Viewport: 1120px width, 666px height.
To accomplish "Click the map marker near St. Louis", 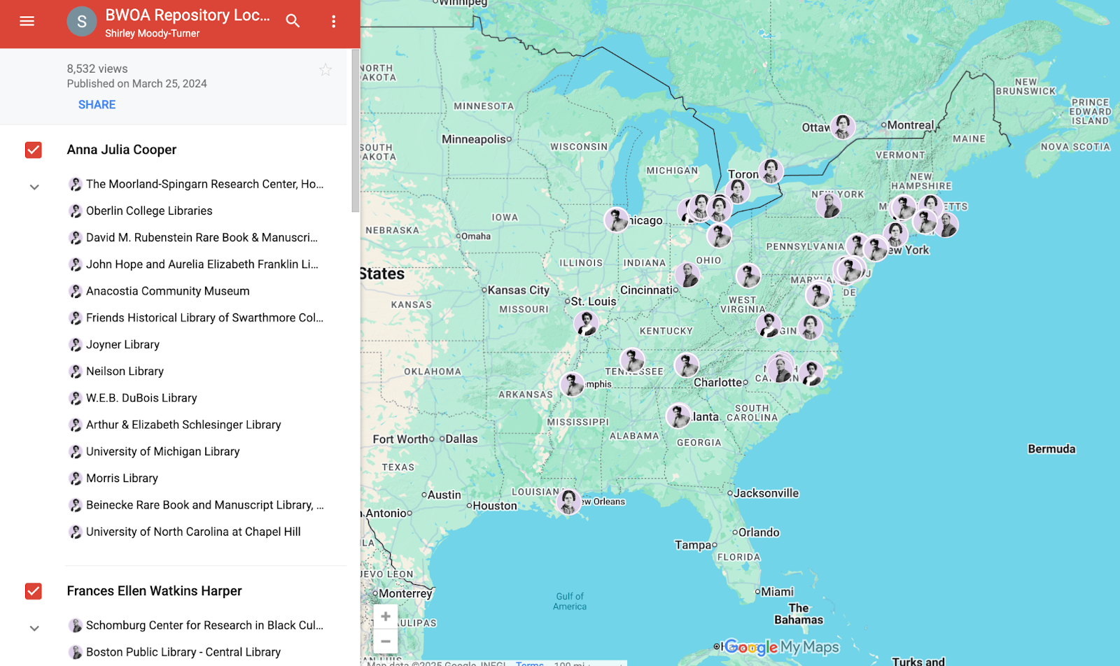I will click(586, 323).
